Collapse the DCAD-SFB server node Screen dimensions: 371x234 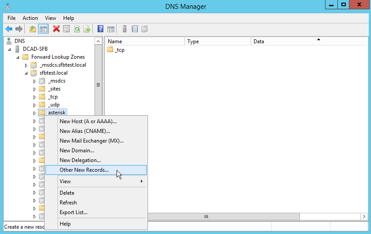point(9,49)
